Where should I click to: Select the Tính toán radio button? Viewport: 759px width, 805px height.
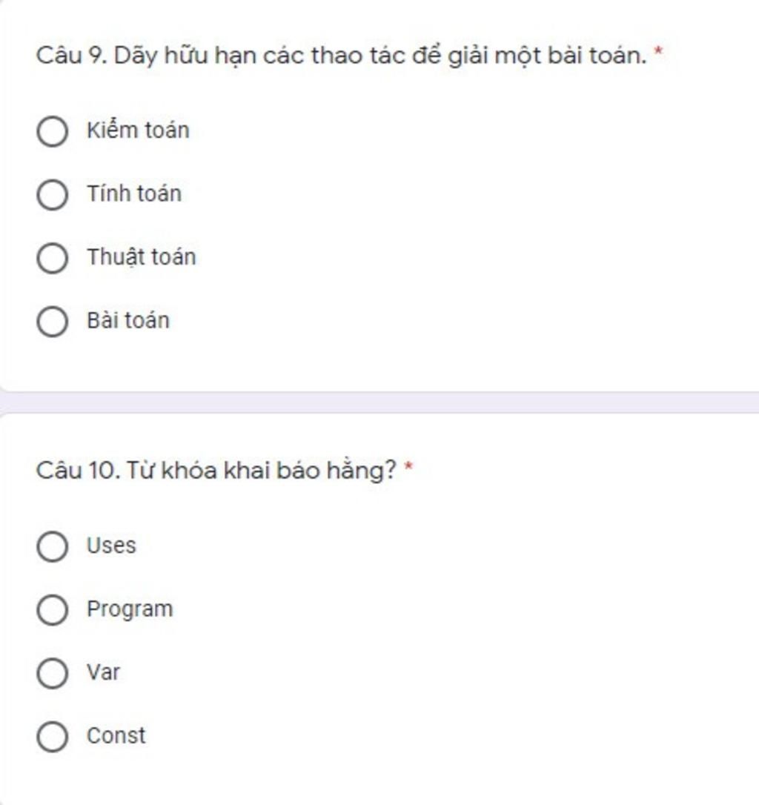[53, 194]
